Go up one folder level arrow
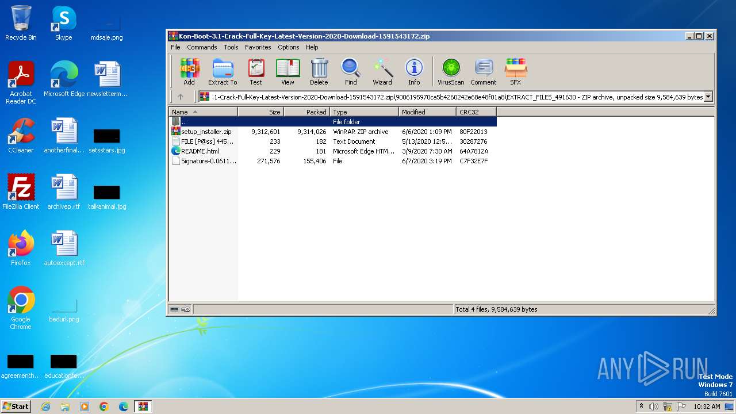 click(x=180, y=97)
